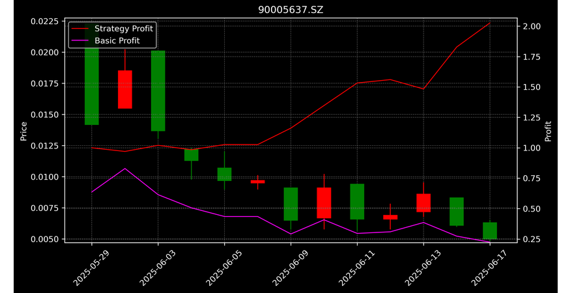Image resolution: width=572 pixels, height=293 pixels.
Task: Click the 2025-06-11 date label
Action: (x=357, y=268)
